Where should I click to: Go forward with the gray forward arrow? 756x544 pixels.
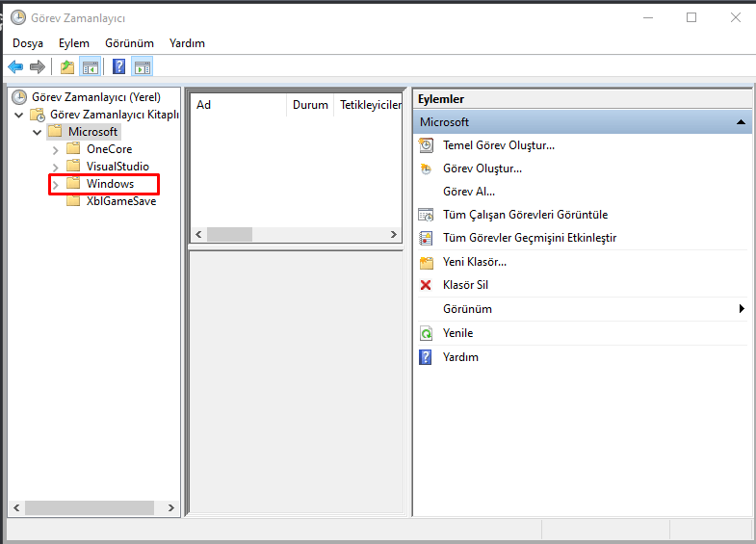38,67
